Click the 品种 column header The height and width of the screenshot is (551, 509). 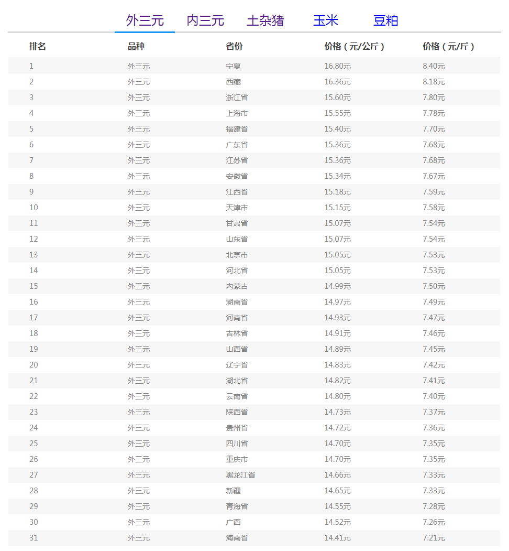coord(136,46)
